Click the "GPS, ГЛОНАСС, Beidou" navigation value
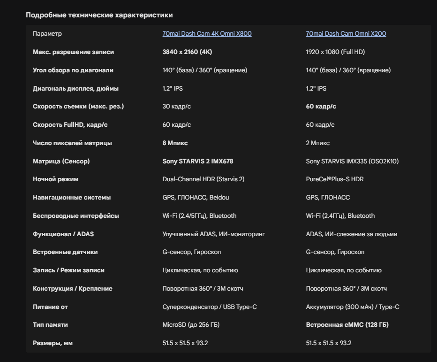 [196, 198]
